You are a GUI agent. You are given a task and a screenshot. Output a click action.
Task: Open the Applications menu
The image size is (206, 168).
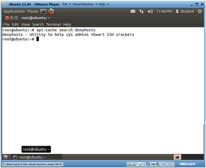(14, 11)
